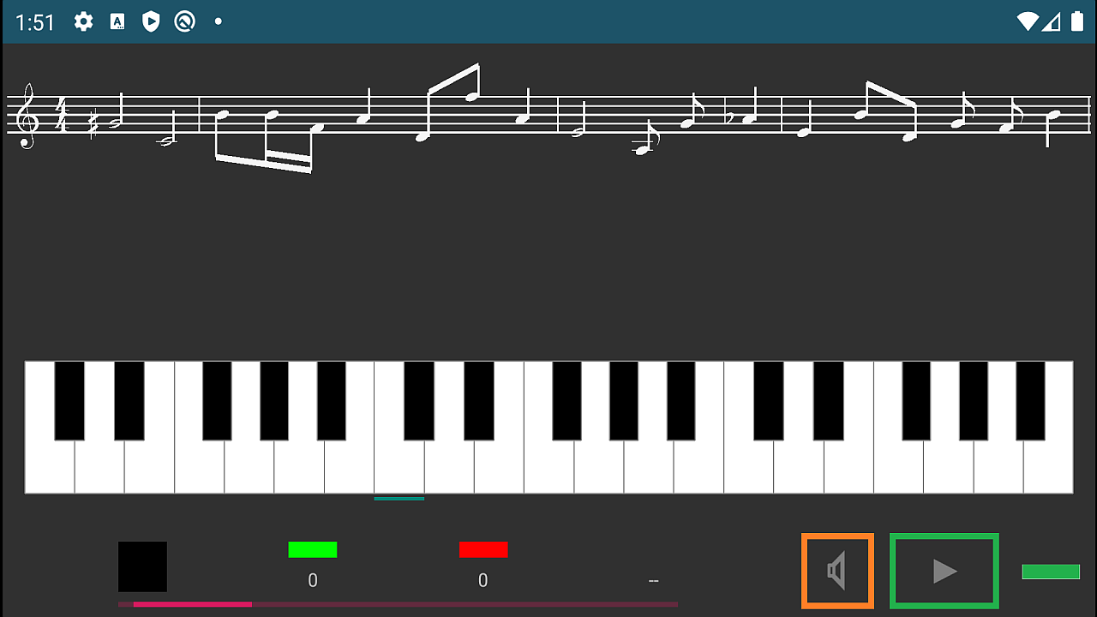Play the leftmost white piano key
1097x617 pixels.
(x=50, y=467)
